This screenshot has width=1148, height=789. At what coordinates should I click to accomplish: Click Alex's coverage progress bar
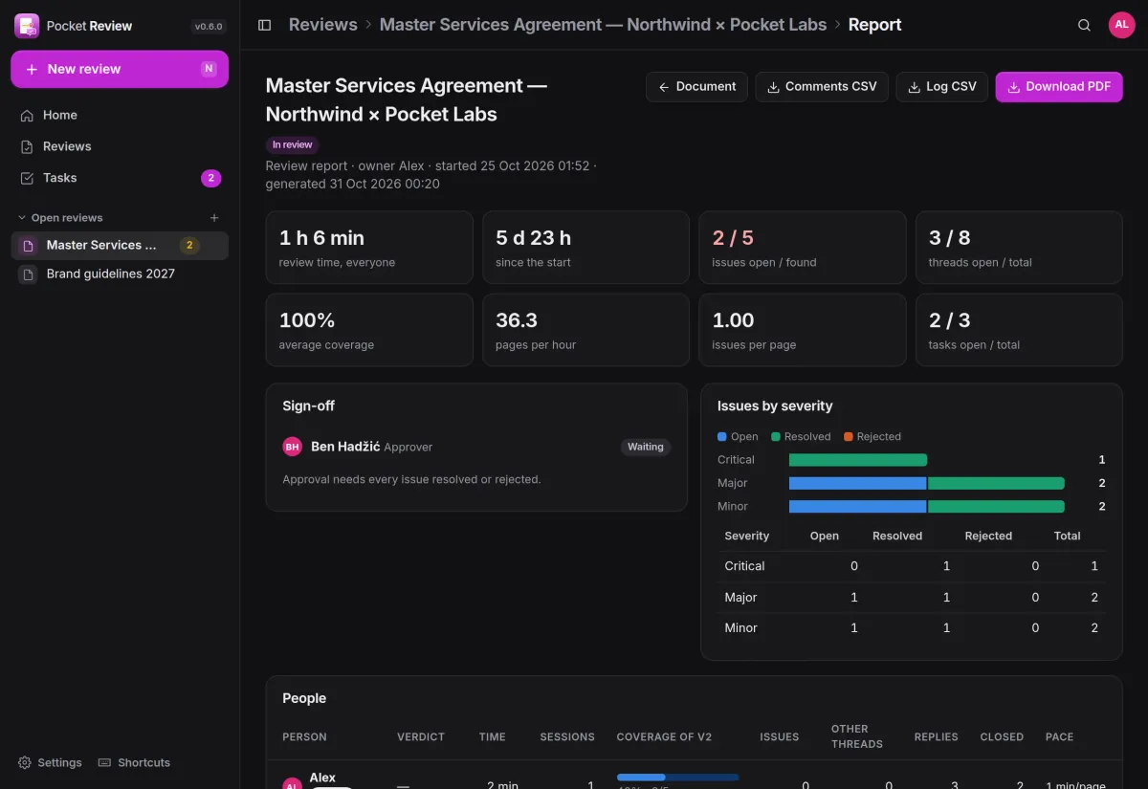[678, 777]
